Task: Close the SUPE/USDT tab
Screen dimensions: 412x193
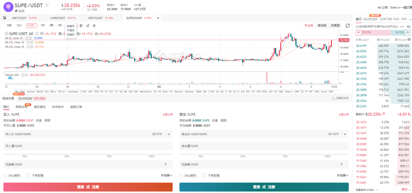Action: tap(158, 18)
